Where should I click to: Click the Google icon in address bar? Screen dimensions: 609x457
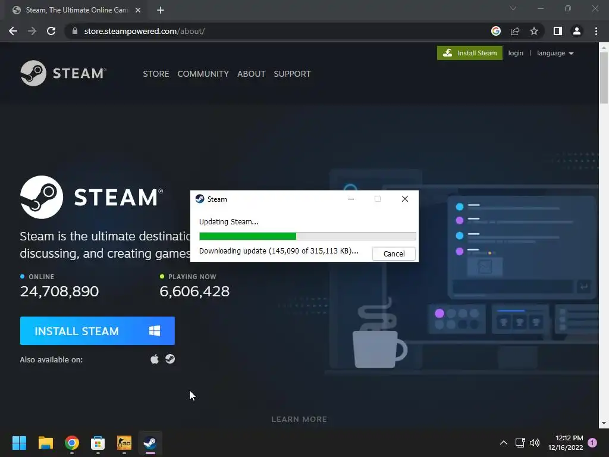click(496, 31)
